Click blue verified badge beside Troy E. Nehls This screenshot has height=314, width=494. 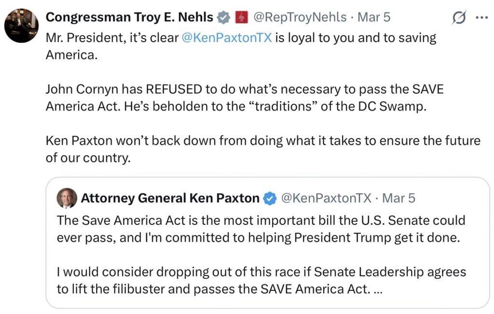point(223,18)
